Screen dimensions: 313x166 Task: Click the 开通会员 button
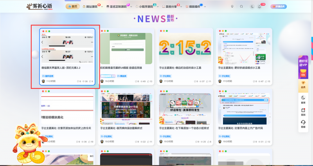[278, 7]
